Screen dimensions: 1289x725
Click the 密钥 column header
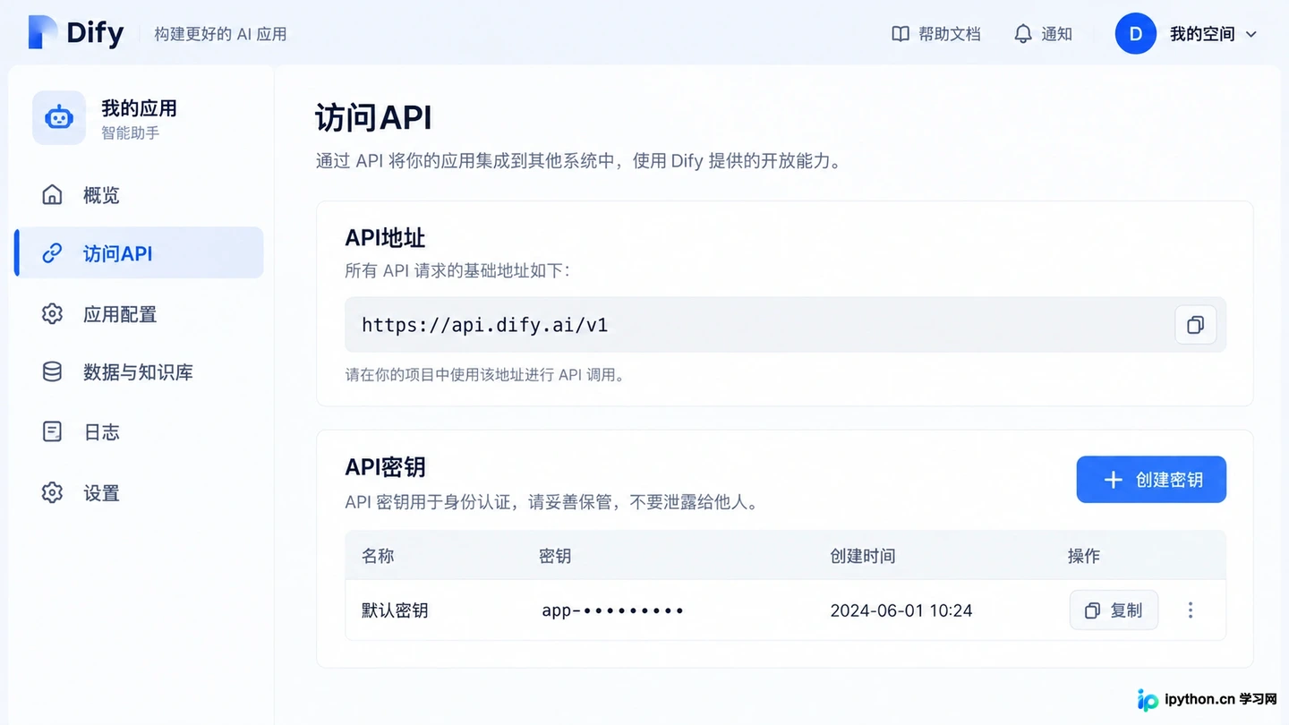[555, 556]
